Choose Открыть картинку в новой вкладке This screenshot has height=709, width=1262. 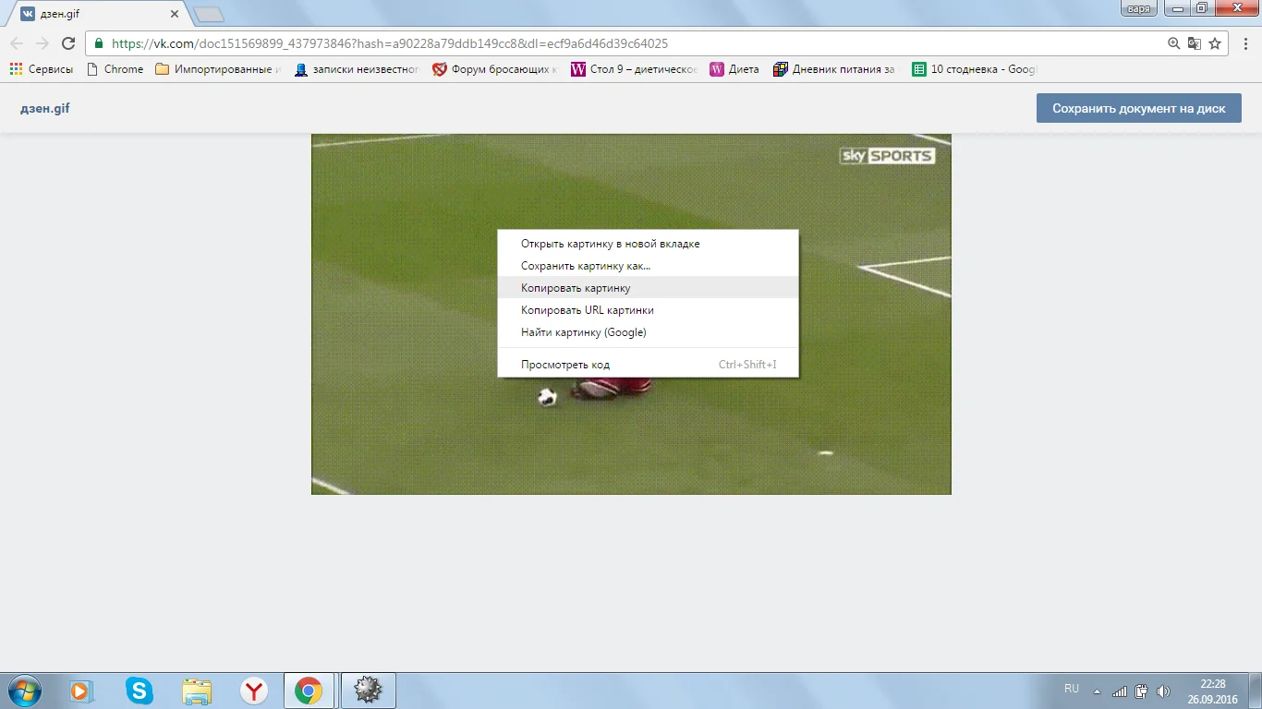tap(648, 244)
